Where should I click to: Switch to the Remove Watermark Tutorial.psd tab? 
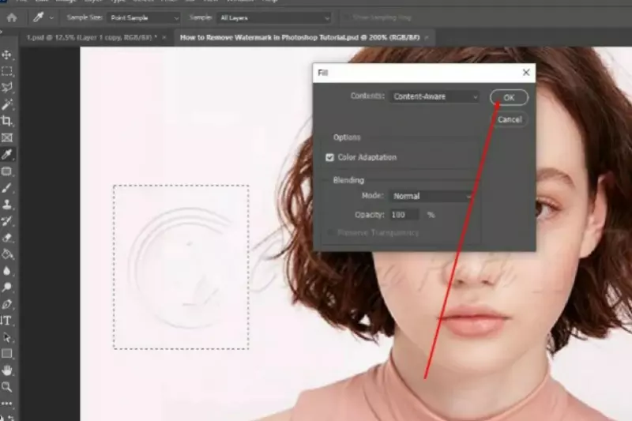(x=300, y=37)
